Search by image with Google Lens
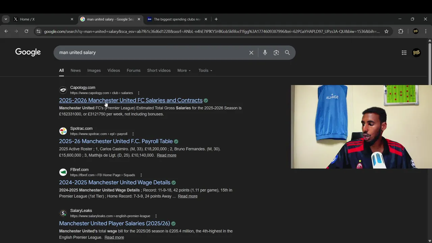432x243 pixels. point(276,53)
